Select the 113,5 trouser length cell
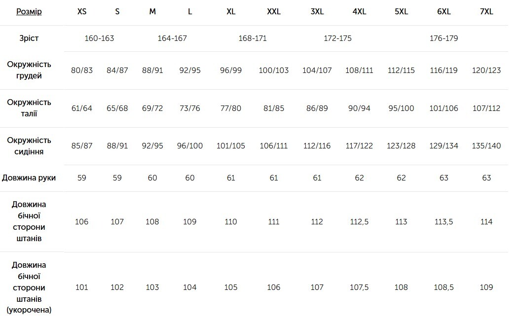 tap(444, 222)
